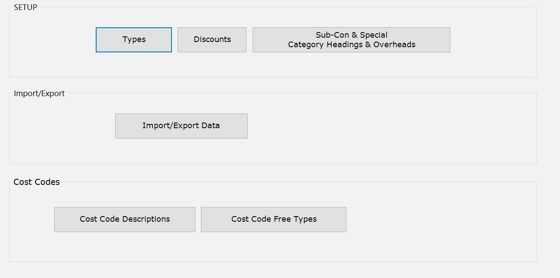Click the Import/Export group heading

point(39,93)
